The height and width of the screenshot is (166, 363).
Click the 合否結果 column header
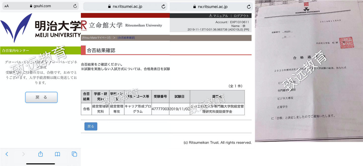(86, 97)
